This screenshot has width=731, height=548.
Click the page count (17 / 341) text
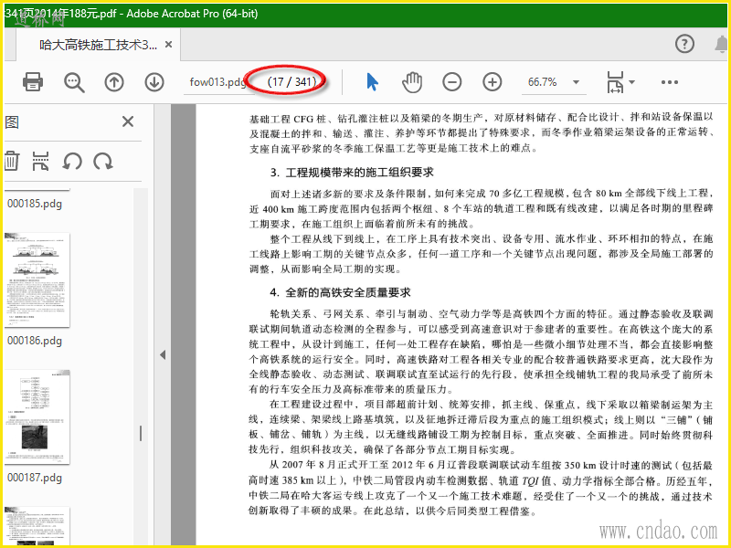tap(291, 82)
